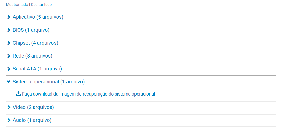Open the Chipset (4 arquivos) section title
This screenshot has height=133, width=286.
[x=35, y=43]
